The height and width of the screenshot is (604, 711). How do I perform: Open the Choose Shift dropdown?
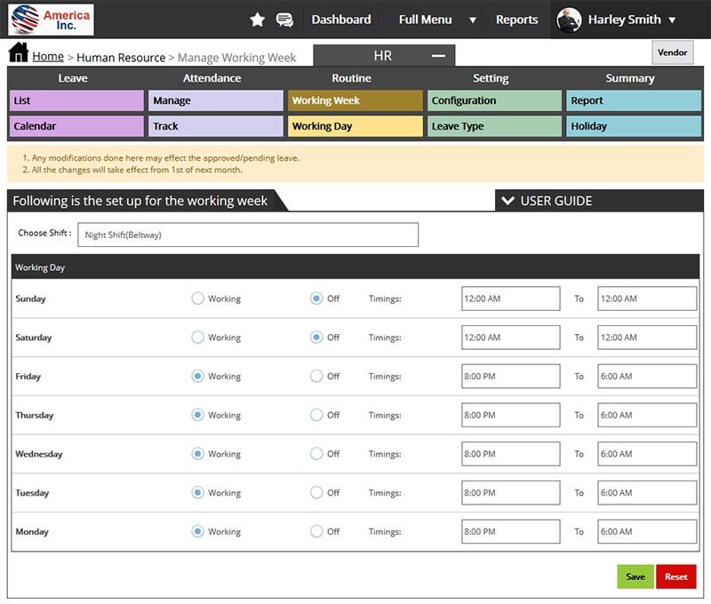point(248,234)
